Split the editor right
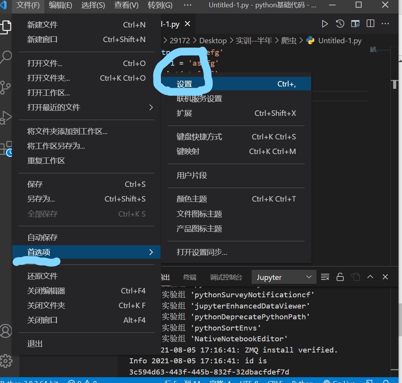The width and height of the screenshot is (402, 383). point(370,24)
